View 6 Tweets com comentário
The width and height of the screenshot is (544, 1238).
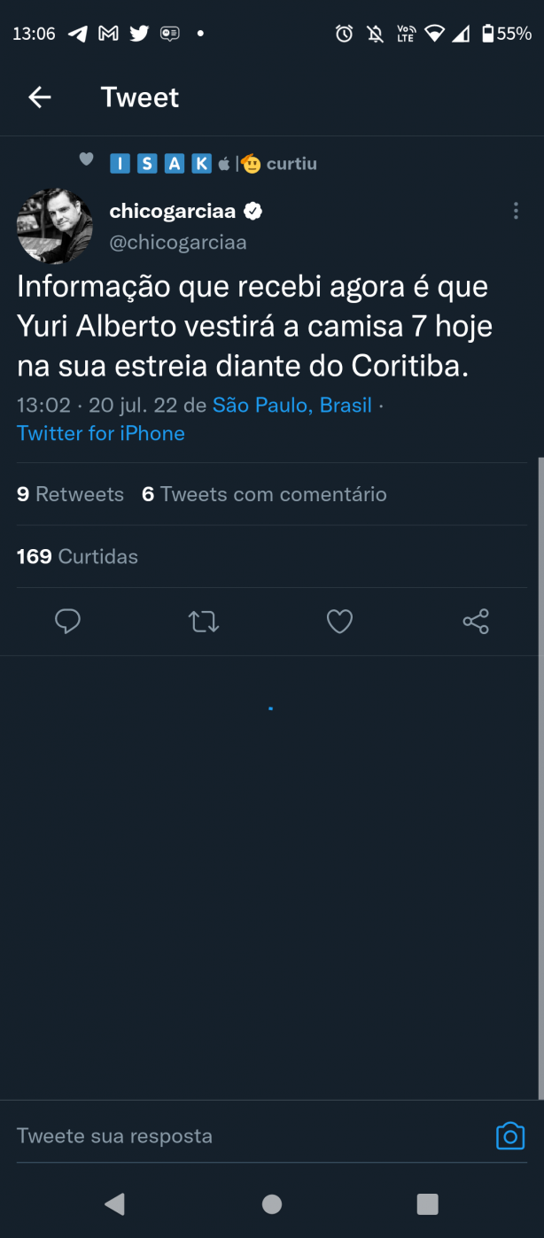(x=264, y=494)
